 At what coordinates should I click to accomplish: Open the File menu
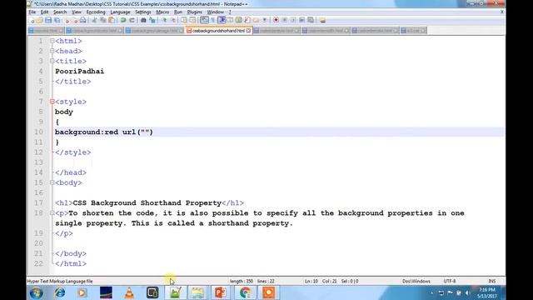32,12
